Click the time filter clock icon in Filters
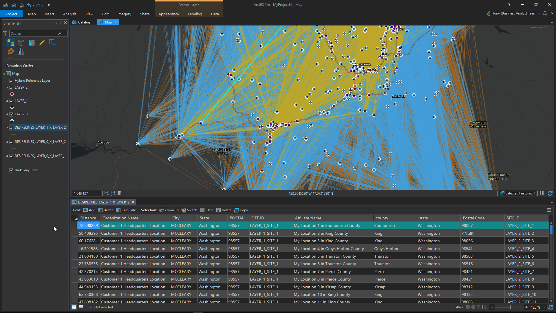 [x=473, y=307]
